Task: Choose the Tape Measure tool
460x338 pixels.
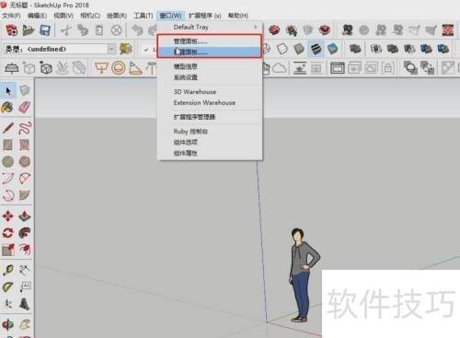Action: click(x=8, y=270)
